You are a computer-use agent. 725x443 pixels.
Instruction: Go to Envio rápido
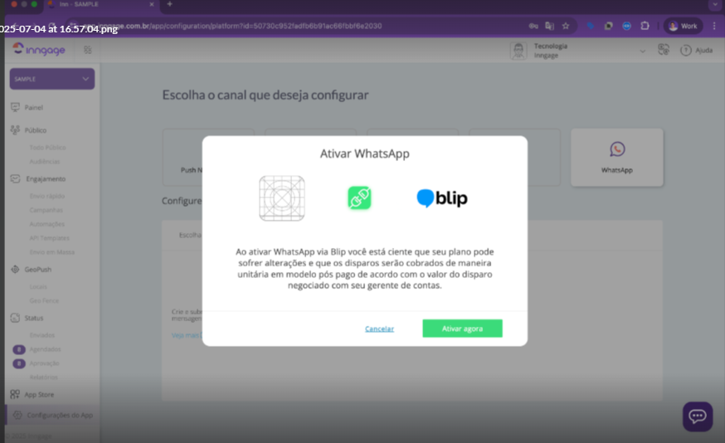[x=47, y=196]
